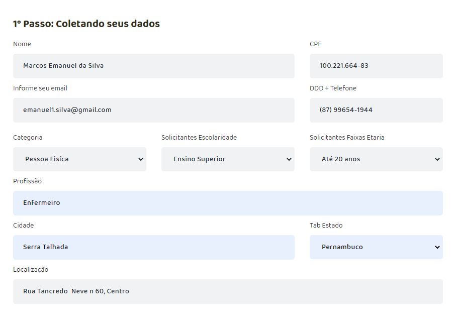The height and width of the screenshot is (329, 457).
Task: Click the Nome field with Marcos Emanuel da Silva
Action: click(x=153, y=66)
